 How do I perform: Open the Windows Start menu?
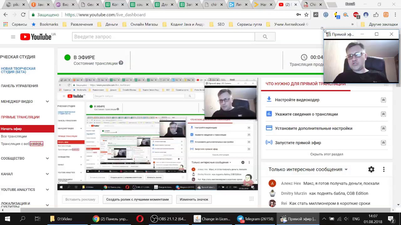pos(8,219)
